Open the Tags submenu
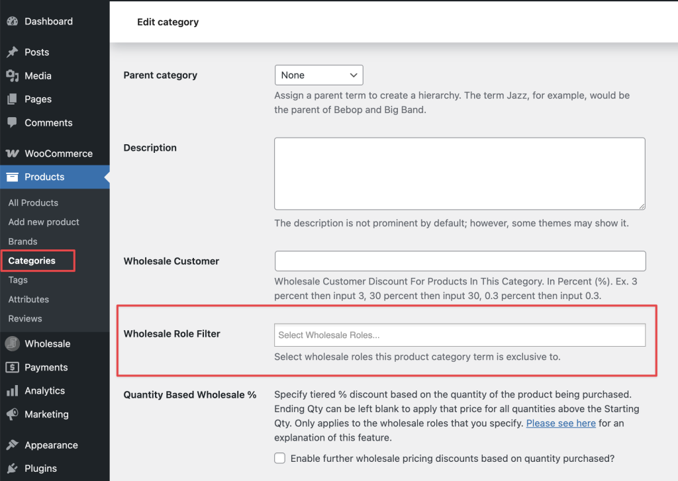 click(18, 280)
